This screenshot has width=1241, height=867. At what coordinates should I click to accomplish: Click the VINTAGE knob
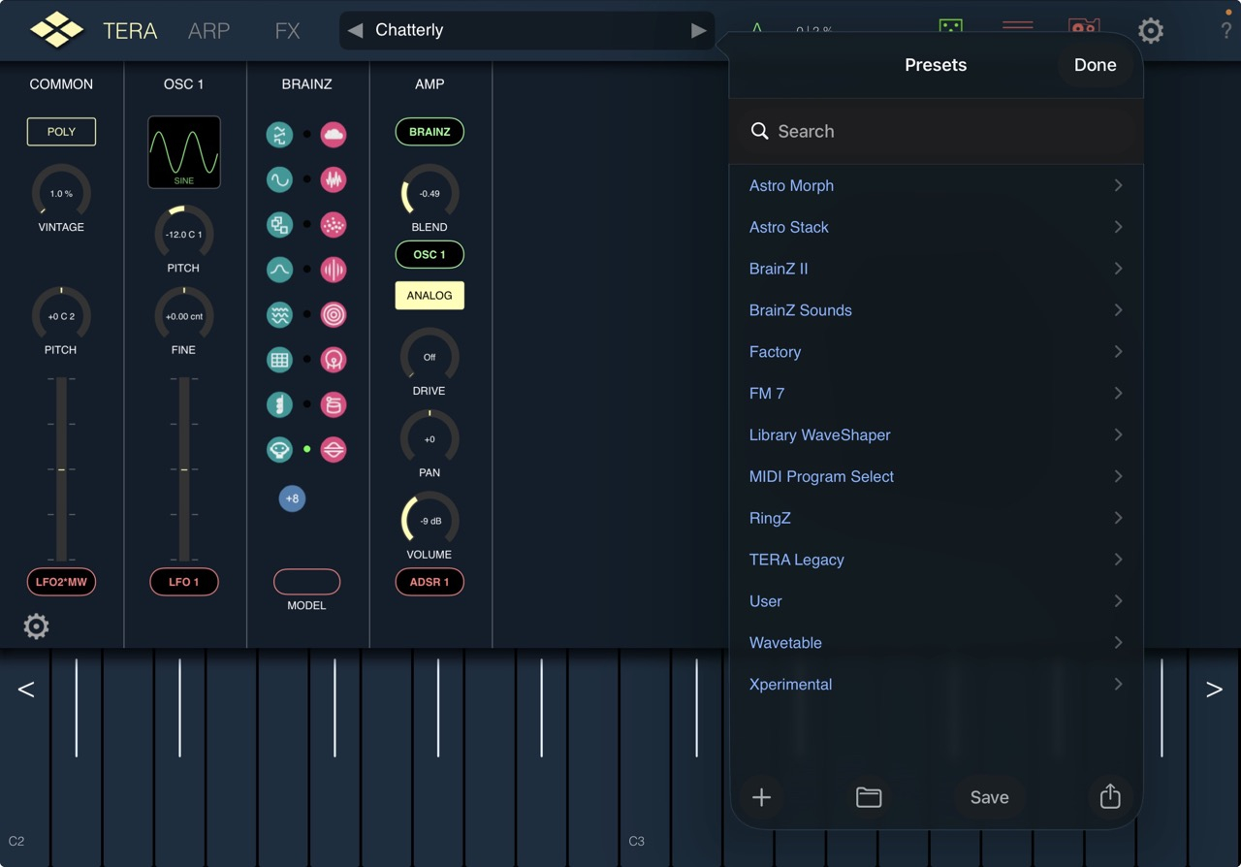pos(61,193)
